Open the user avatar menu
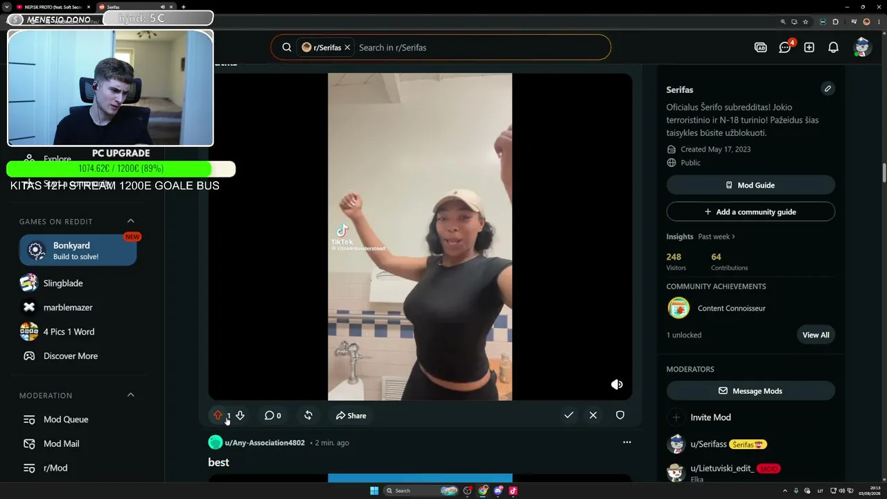 pos(862,47)
